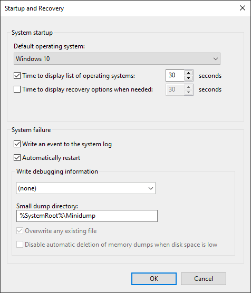Click the operating systems list seconds field
The height and width of the screenshot is (293, 251).
point(175,76)
